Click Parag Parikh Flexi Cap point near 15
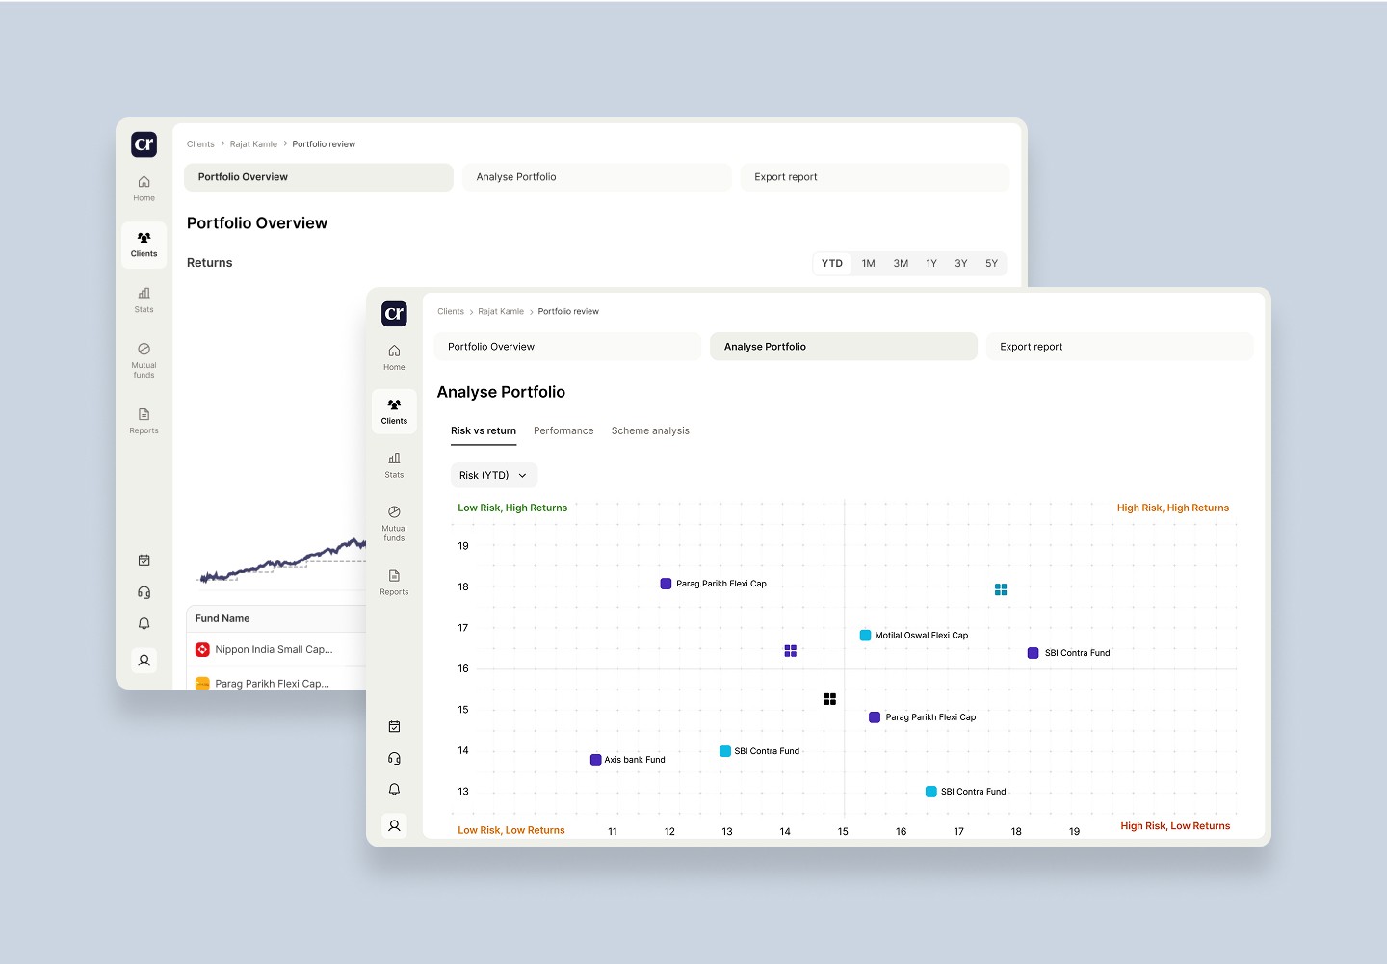The image size is (1387, 964). (875, 717)
